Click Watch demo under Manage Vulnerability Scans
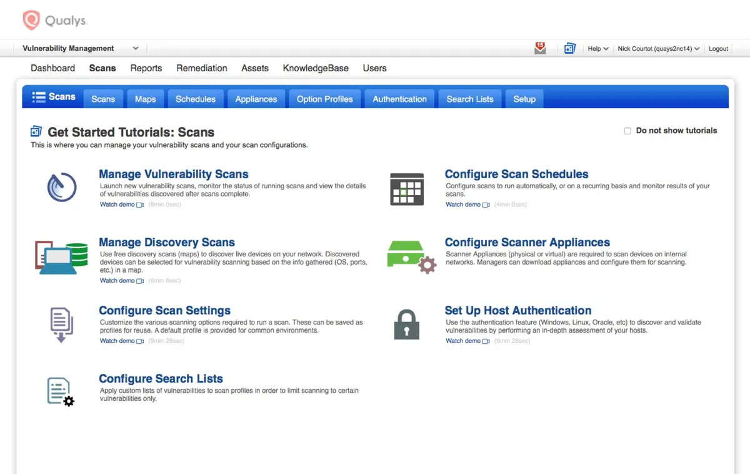Viewport: 750px width, 474px height. 117,205
